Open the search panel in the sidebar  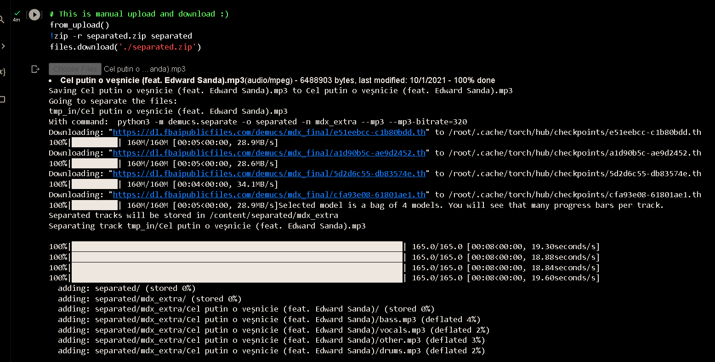pos(2,20)
